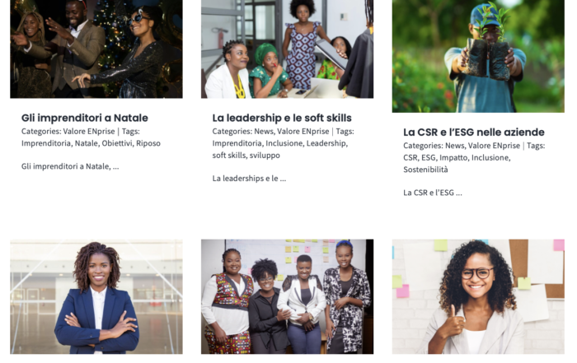Open the 'Riposo' tag

tap(148, 143)
